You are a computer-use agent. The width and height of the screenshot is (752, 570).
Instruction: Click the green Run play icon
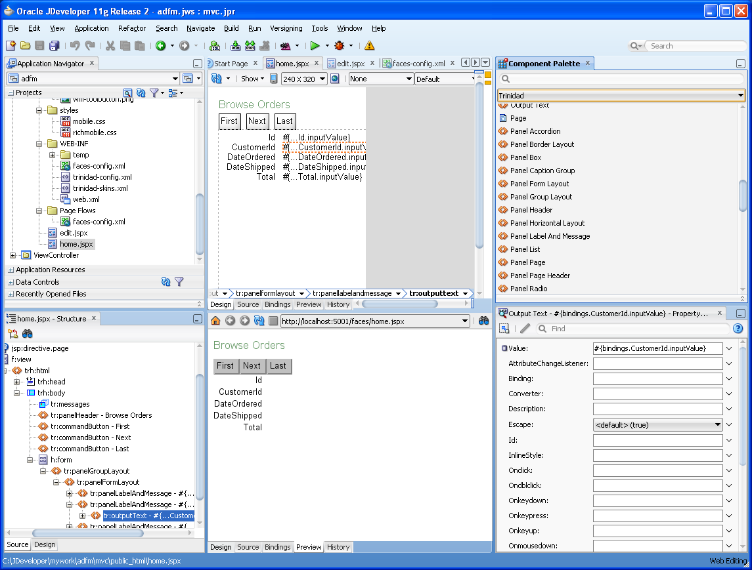[x=315, y=45]
